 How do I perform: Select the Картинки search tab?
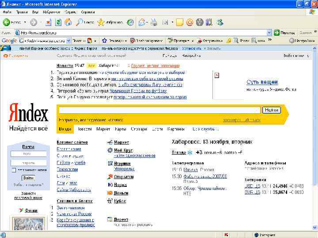pos(176,129)
